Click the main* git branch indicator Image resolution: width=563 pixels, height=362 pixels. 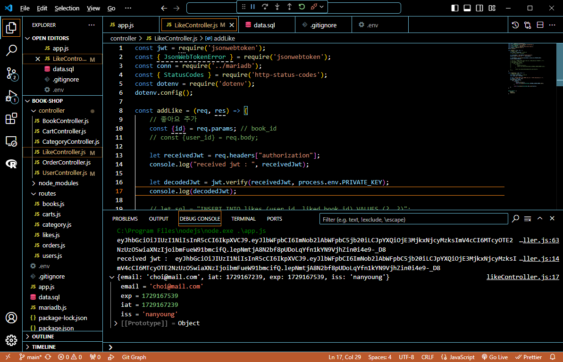point(31,357)
